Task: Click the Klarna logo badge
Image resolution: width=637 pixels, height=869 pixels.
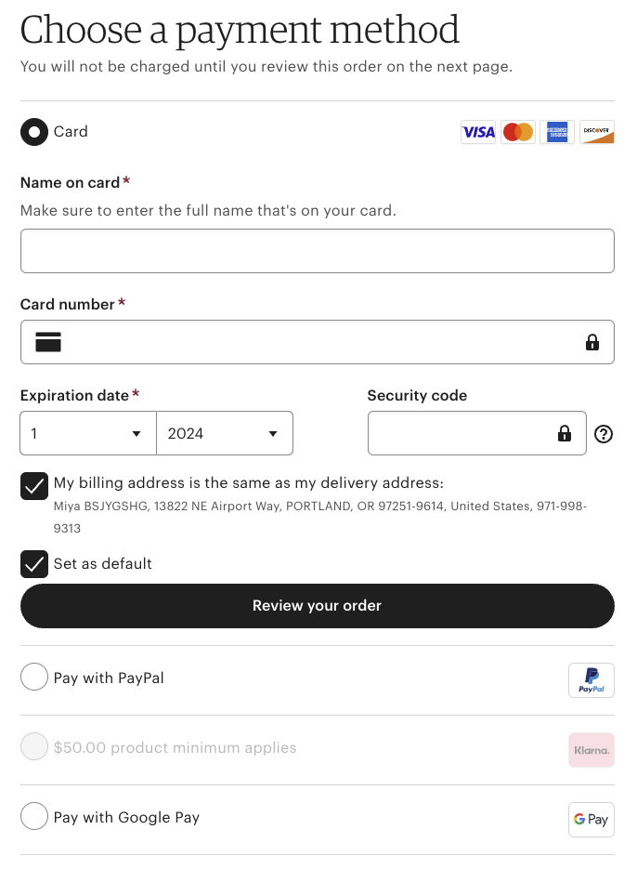Action: pyautogui.click(x=591, y=750)
